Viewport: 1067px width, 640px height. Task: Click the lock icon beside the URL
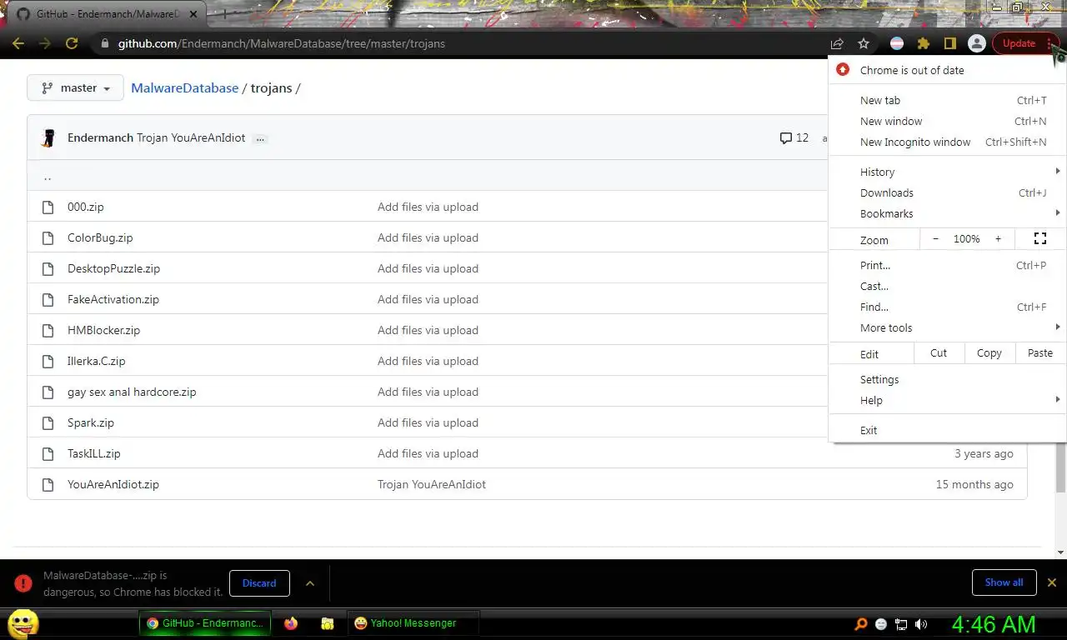104,43
